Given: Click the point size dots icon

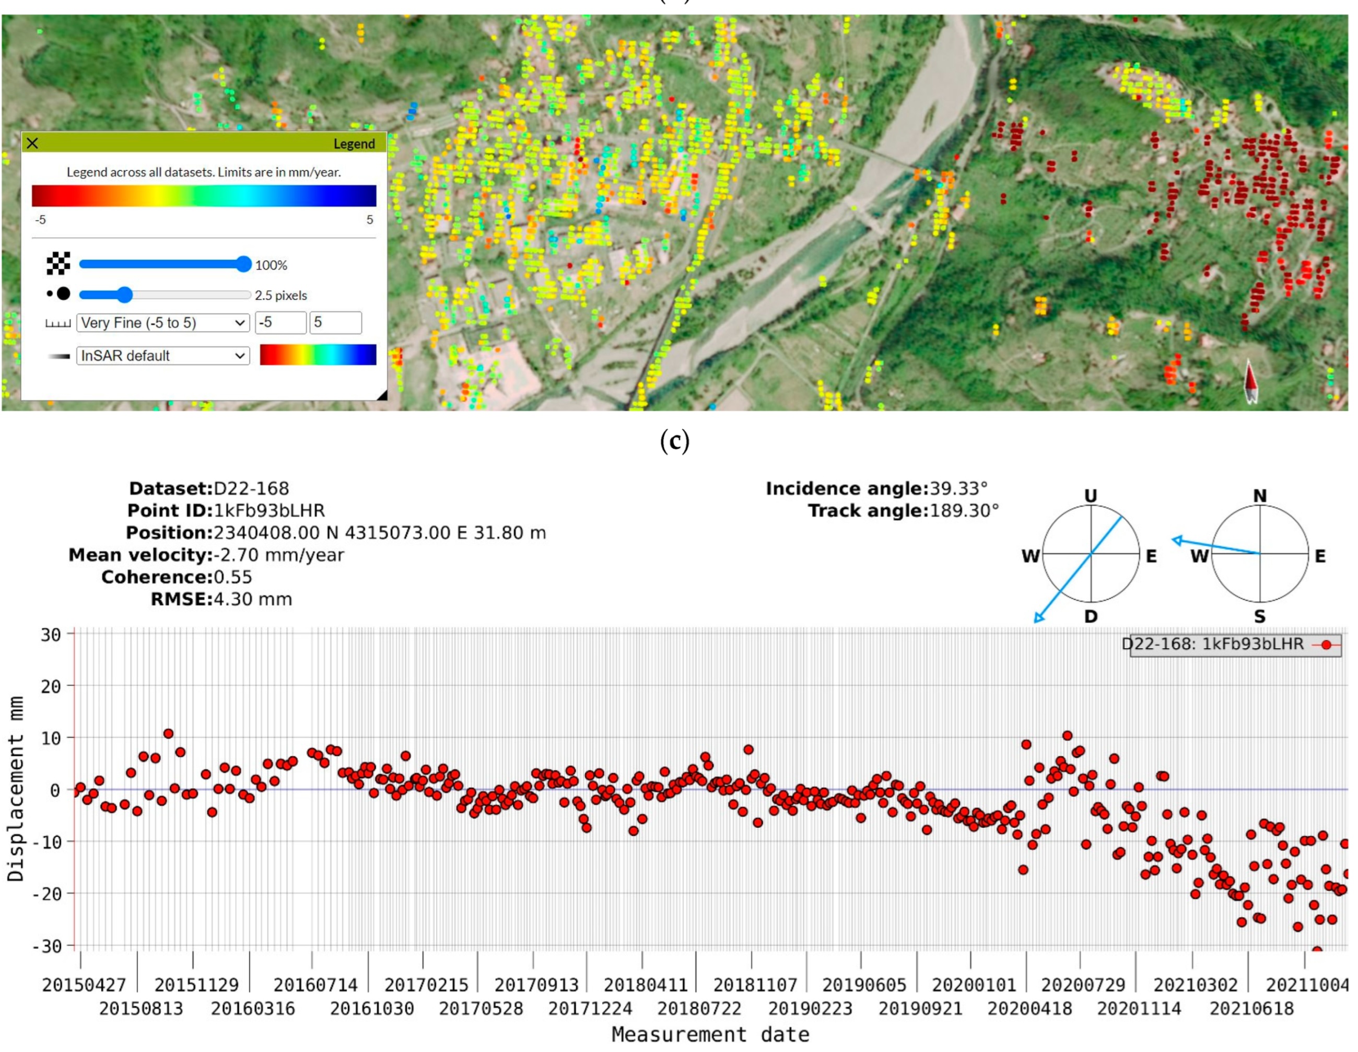Looking at the screenshot, I should click(x=58, y=294).
